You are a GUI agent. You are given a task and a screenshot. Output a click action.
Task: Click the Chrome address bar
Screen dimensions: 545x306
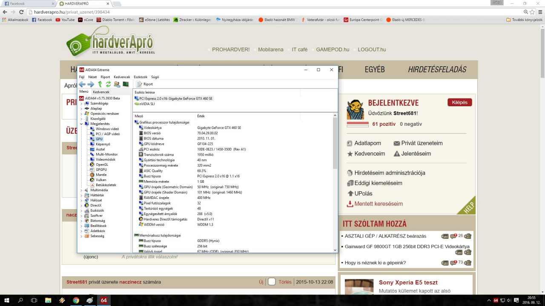277,12
